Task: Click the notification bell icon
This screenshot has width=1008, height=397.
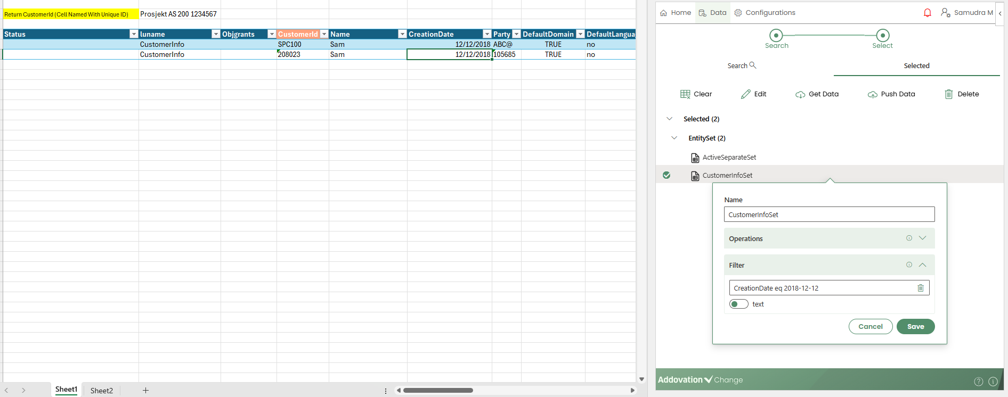Action: click(x=928, y=13)
